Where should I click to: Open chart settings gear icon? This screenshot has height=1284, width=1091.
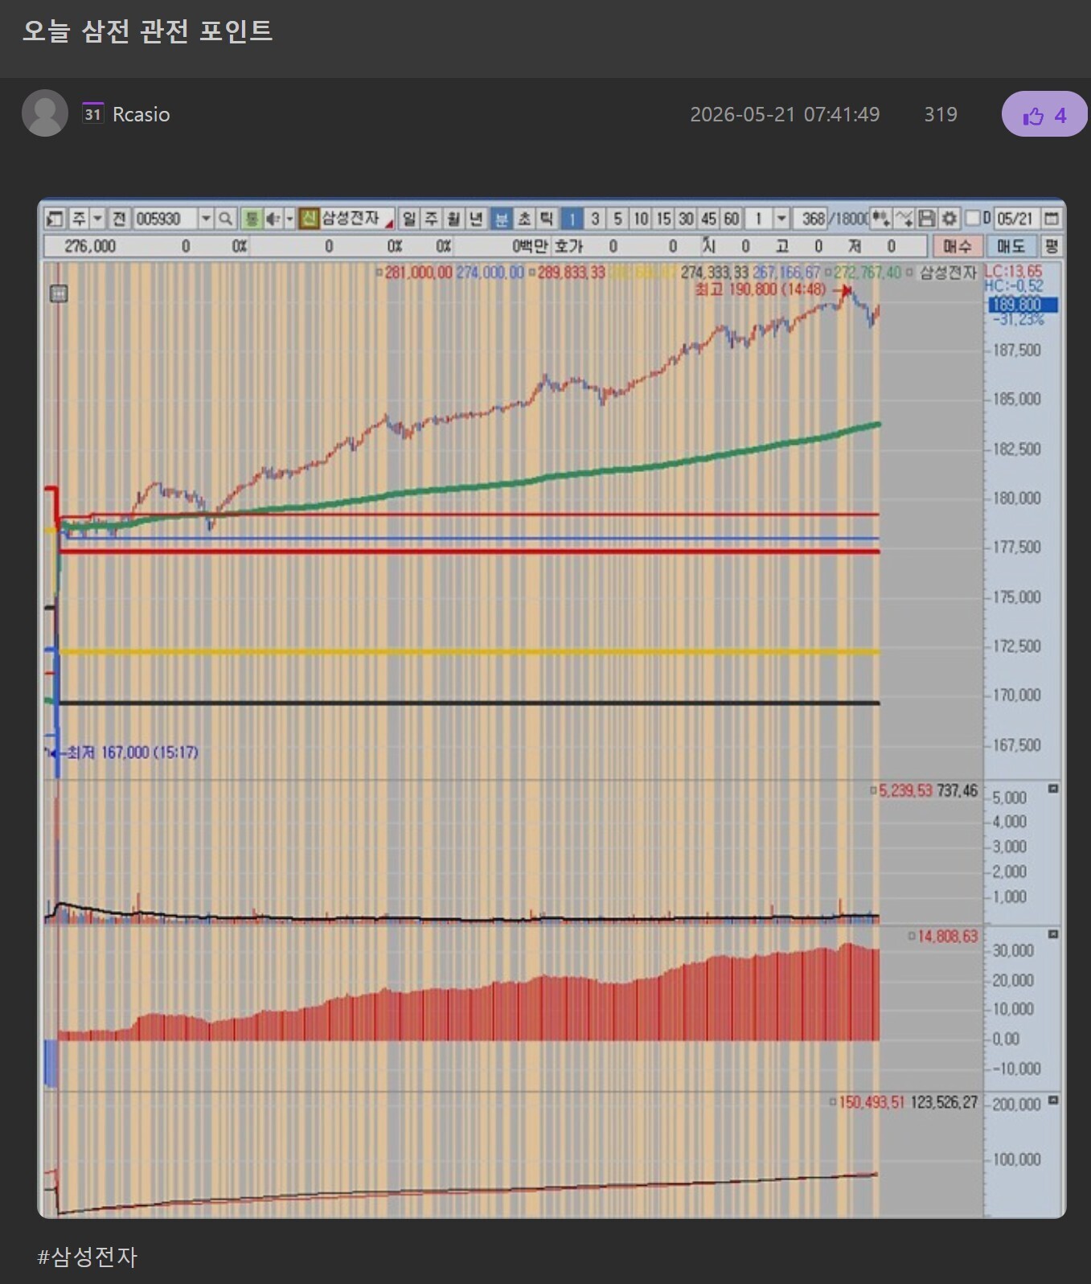point(949,219)
